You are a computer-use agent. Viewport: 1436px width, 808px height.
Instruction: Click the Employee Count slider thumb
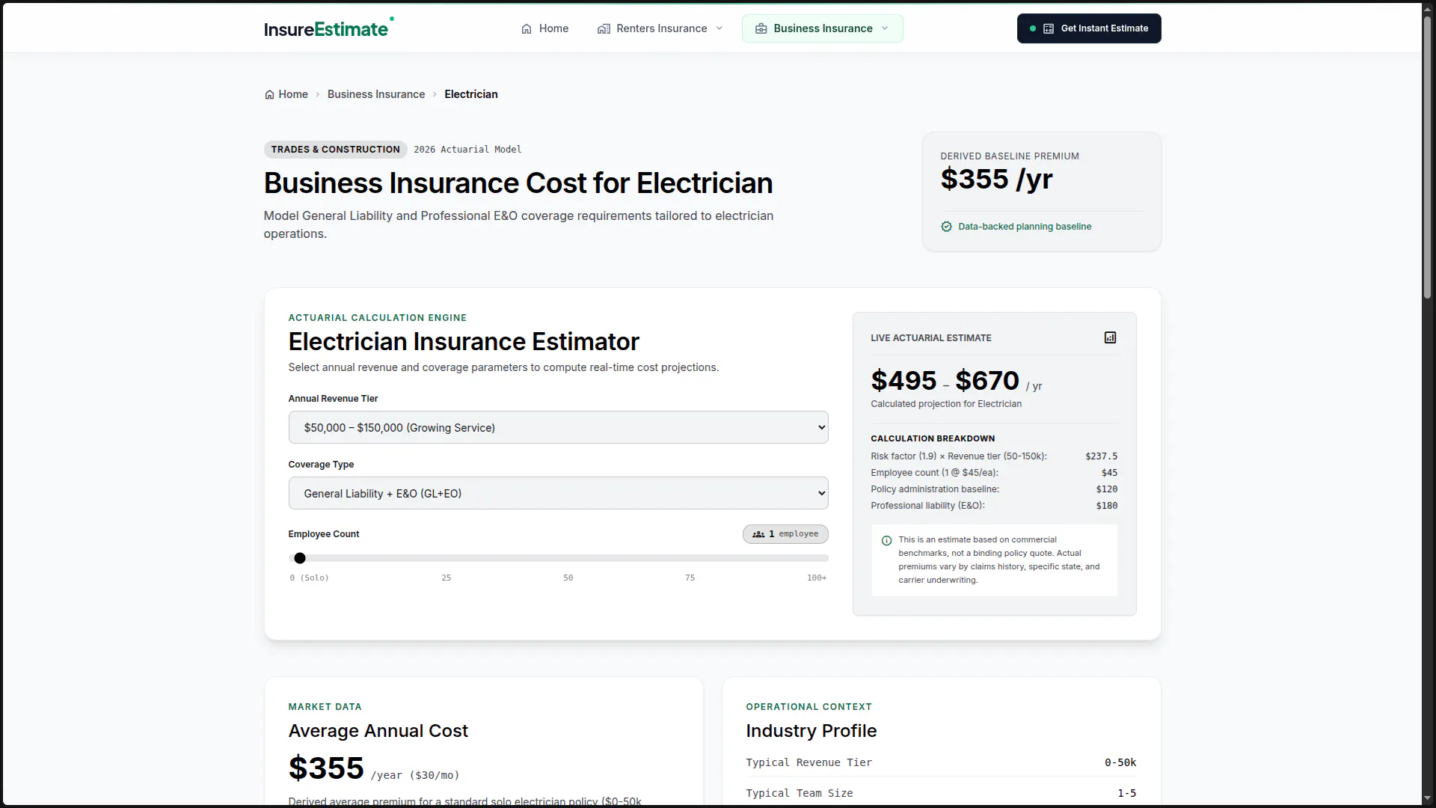tap(300, 558)
